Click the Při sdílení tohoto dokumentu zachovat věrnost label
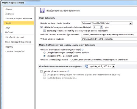The height and width of the screenshot is (109, 137). pyautogui.click(x=60, y=66)
